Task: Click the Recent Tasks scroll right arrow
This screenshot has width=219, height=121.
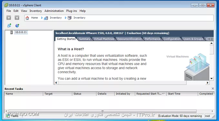Action: click(x=212, y=111)
